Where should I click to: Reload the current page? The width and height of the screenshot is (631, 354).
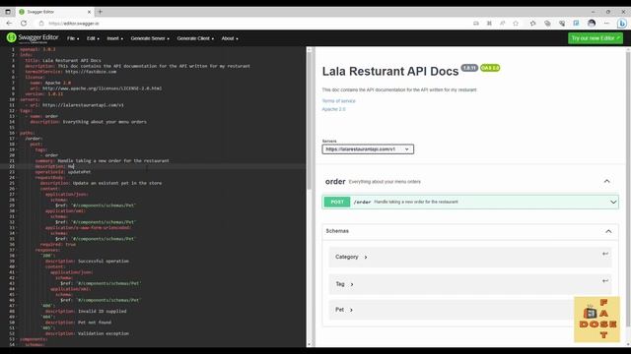pos(24,24)
